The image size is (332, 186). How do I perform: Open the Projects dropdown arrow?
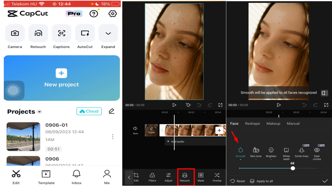39,112
